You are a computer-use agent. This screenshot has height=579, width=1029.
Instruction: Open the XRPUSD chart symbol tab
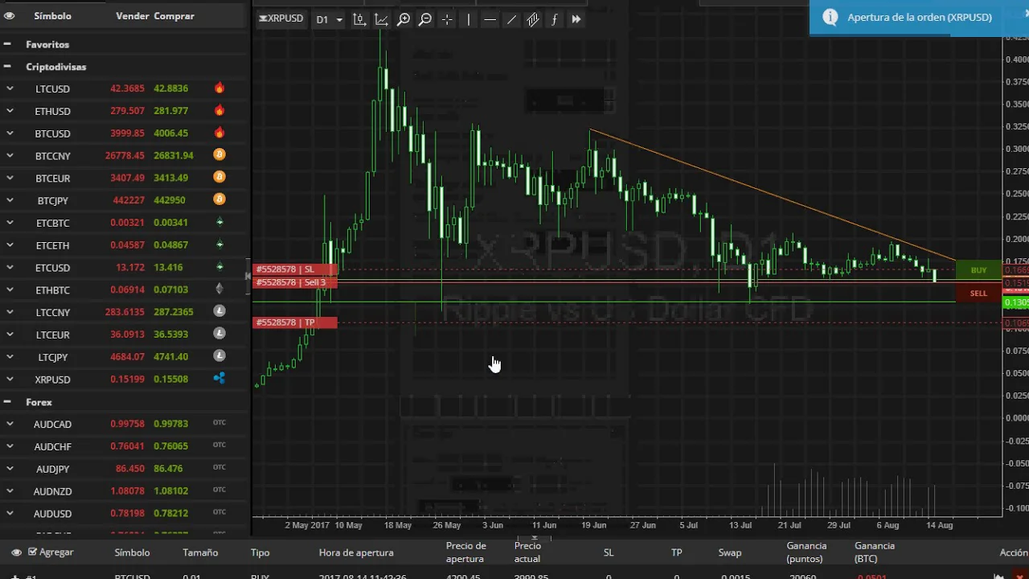tap(281, 18)
